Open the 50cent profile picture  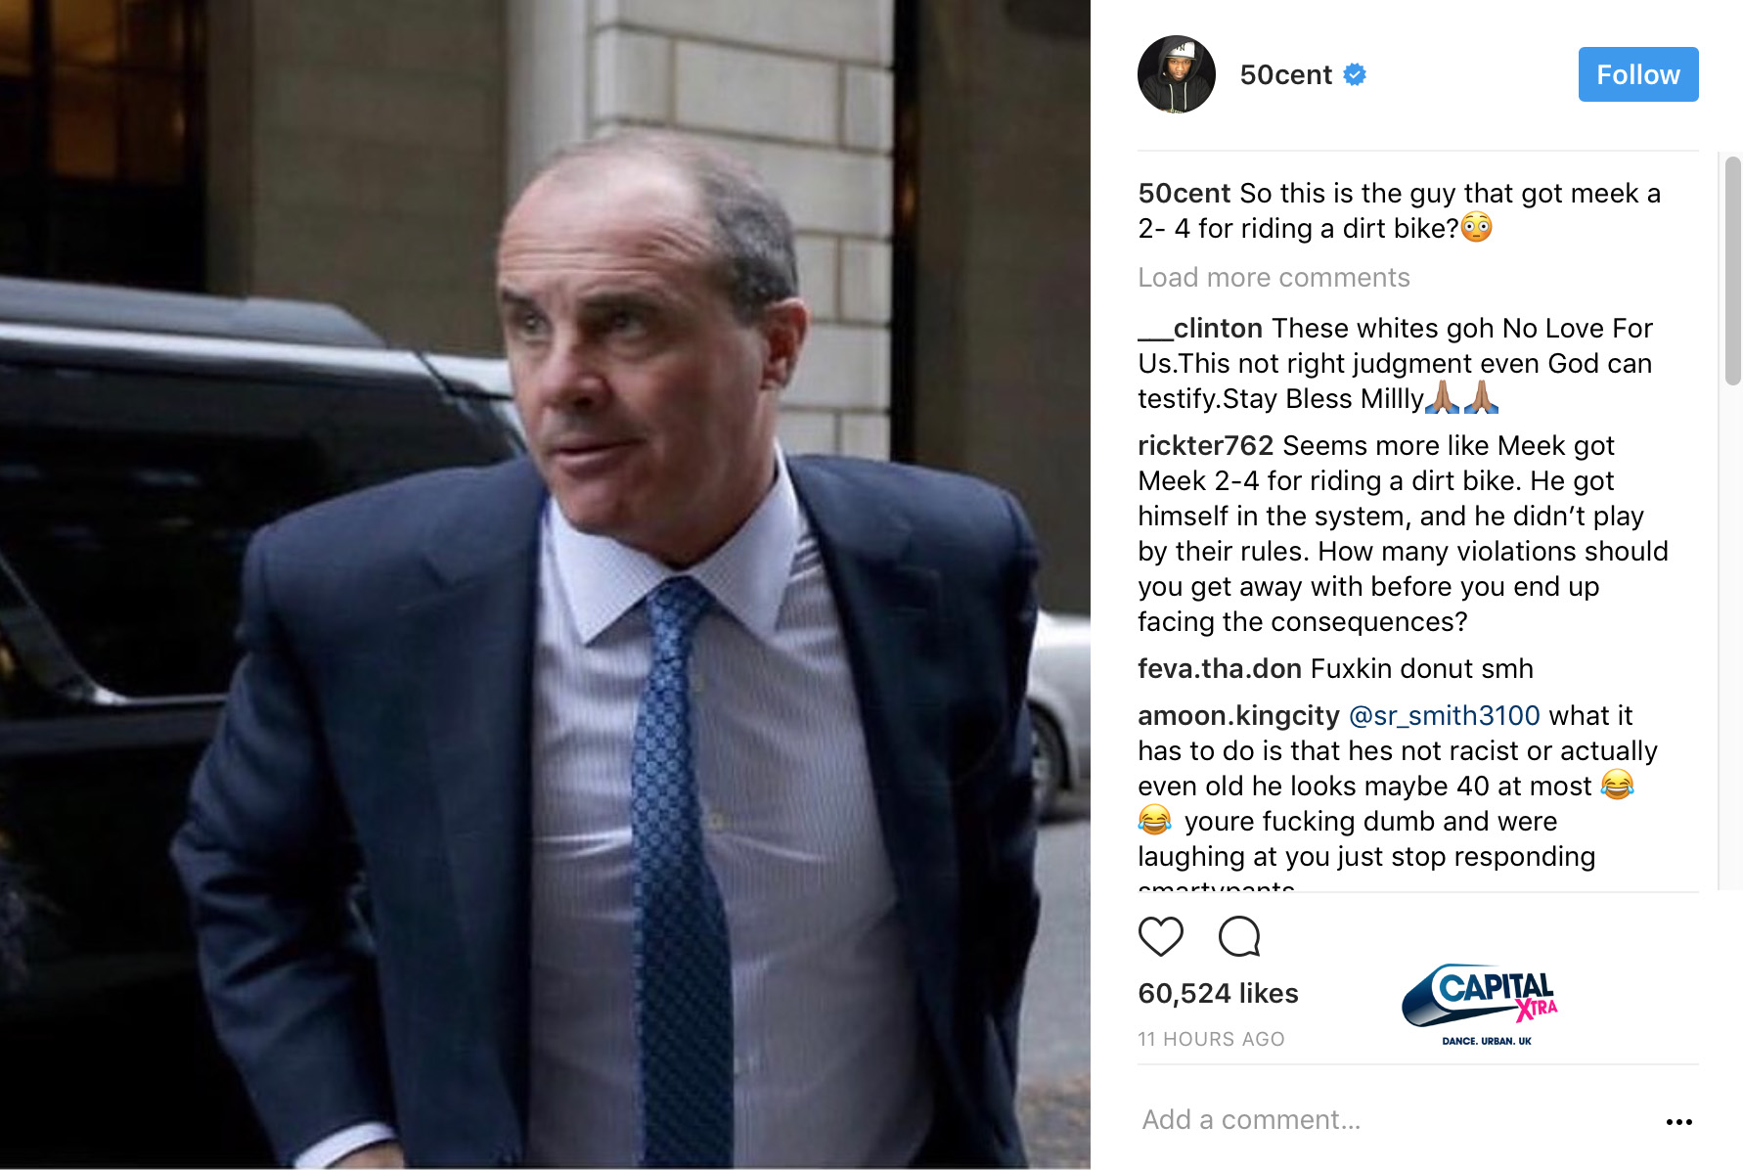(1177, 74)
